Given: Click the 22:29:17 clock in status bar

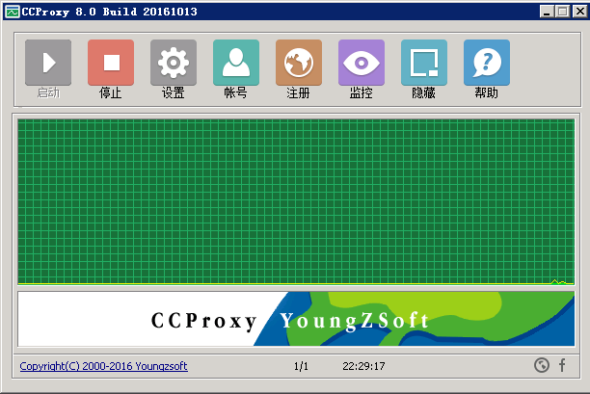Looking at the screenshot, I should tap(363, 366).
